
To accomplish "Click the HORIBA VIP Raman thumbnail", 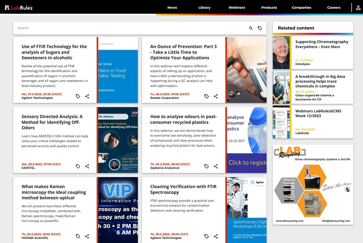I will coord(118,210).
